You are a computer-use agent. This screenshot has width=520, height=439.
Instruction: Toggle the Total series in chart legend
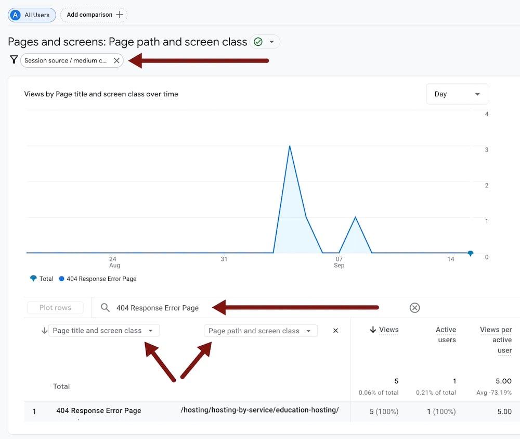tap(42, 279)
